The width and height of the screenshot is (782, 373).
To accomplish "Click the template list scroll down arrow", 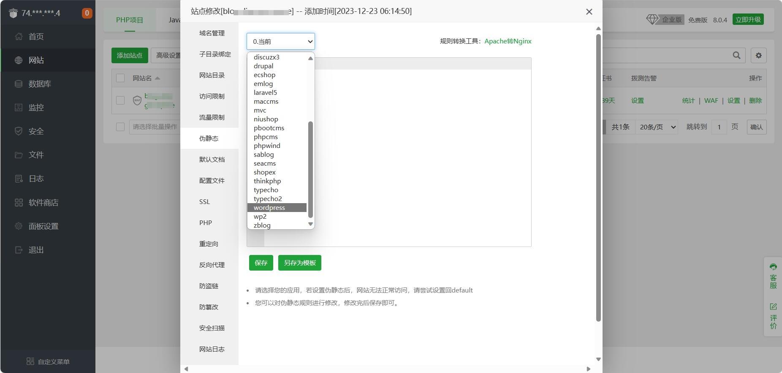I will (310, 224).
